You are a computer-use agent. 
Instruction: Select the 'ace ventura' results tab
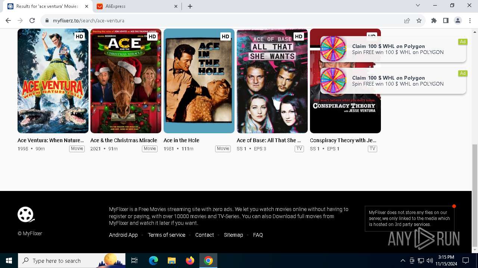point(47,6)
